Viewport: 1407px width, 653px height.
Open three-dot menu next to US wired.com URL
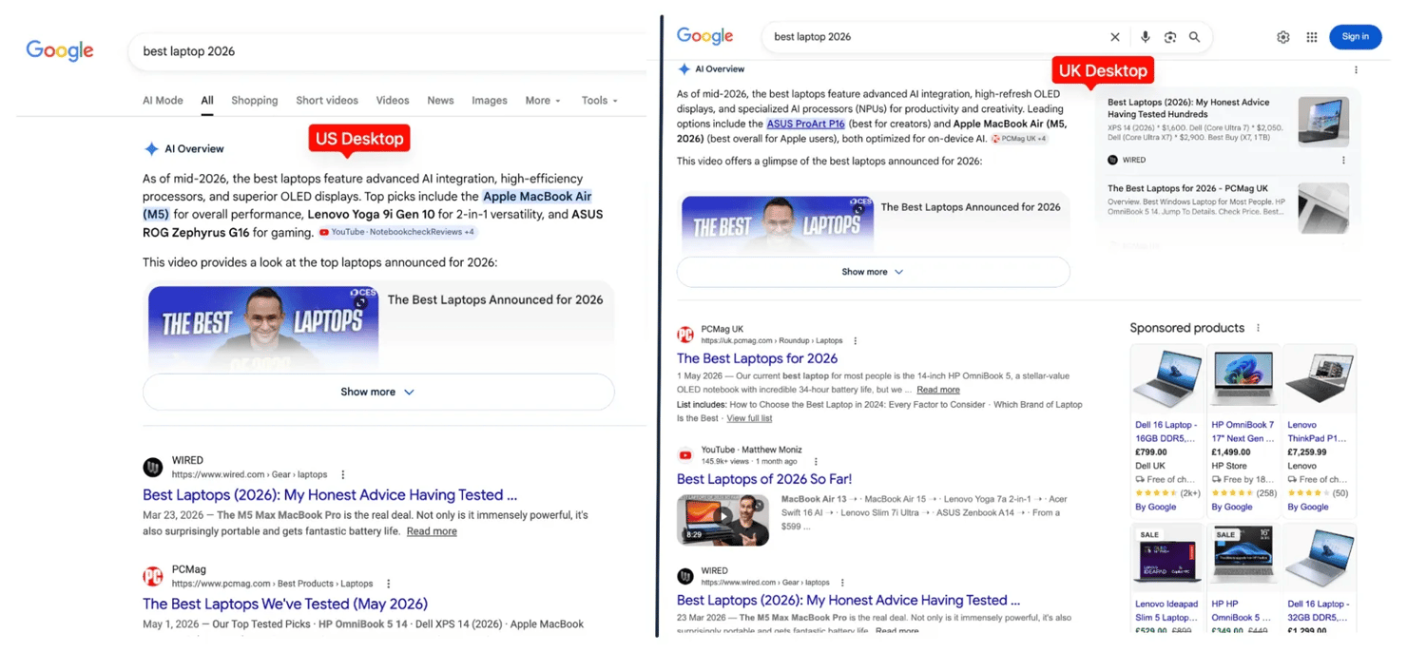pyautogui.click(x=343, y=474)
